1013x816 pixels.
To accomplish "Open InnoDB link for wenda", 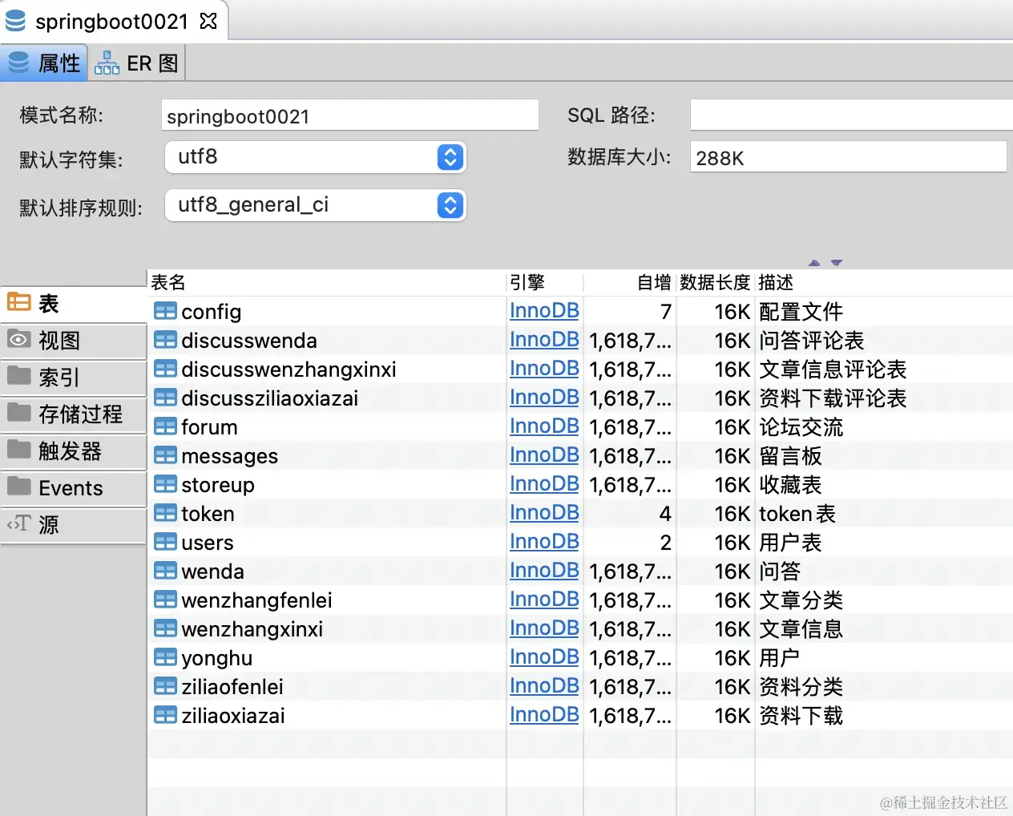I will (544, 571).
